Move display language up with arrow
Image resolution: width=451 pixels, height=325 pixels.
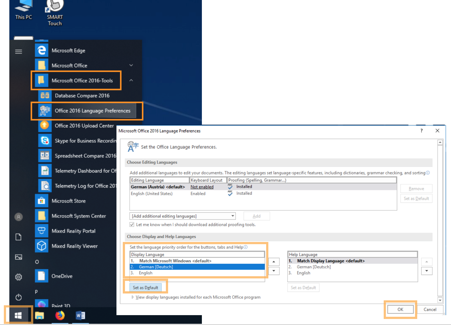pyautogui.click(x=274, y=262)
